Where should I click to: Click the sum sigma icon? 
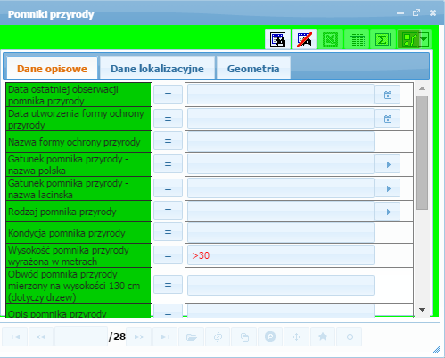[383, 39]
